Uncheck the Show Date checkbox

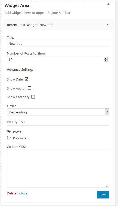point(27,79)
